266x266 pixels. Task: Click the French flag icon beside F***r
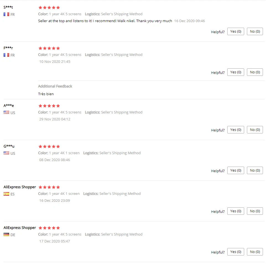tap(6, 55)
